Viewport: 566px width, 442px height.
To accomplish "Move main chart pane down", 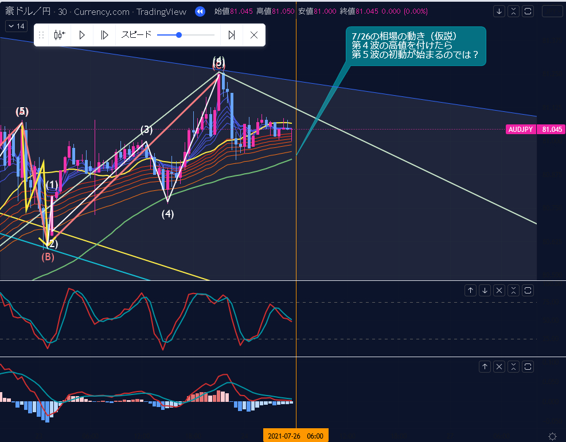I will (499, 11).
